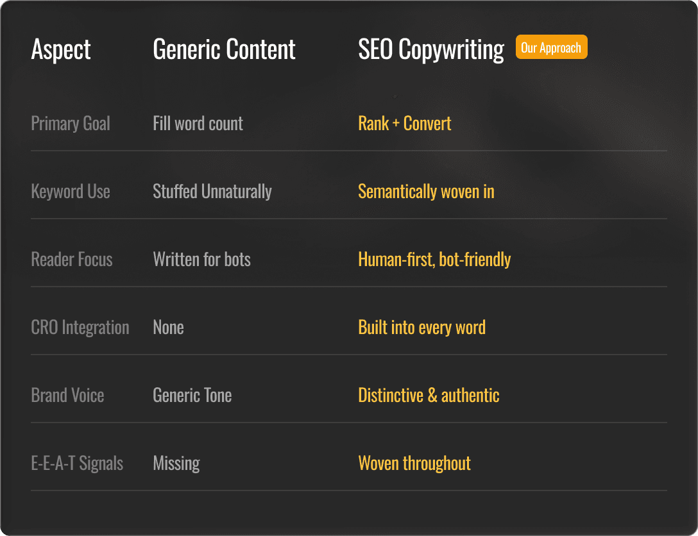Select the 'Keyword Use' row label
This screenshot has height=536, width=698.
click(x=71, y=192)
